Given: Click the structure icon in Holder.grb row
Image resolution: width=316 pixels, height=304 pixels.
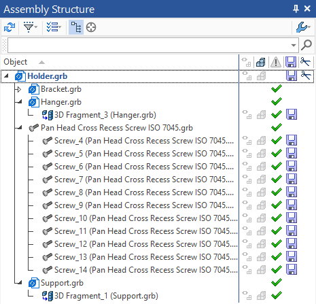Looking at the screenshot, I should pyautogui.click(x=247, y=75).
